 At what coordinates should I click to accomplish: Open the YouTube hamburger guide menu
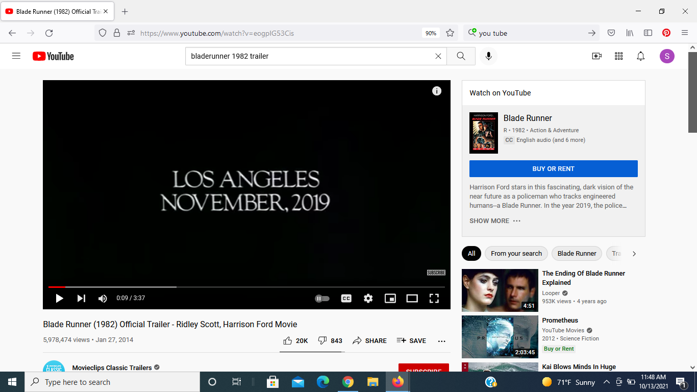click(16, 56)
